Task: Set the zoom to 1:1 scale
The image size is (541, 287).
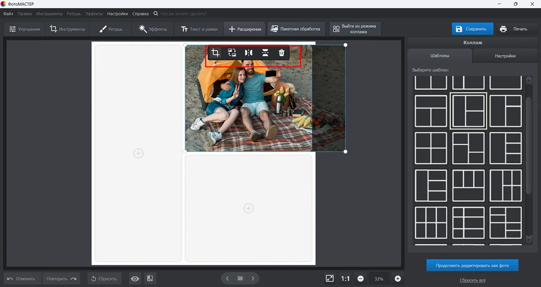Action: coord(345,279)
